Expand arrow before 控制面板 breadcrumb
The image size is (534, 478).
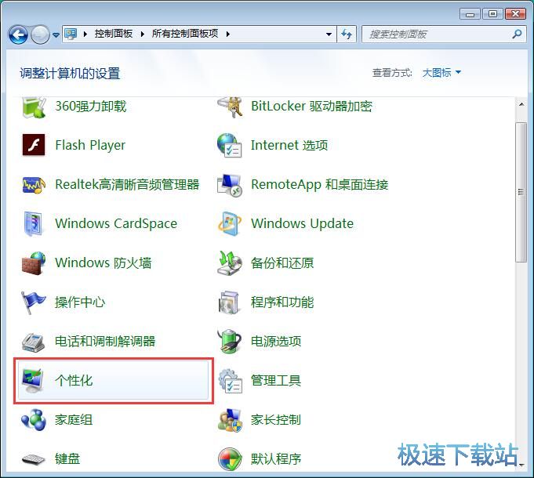pos(85,34)
